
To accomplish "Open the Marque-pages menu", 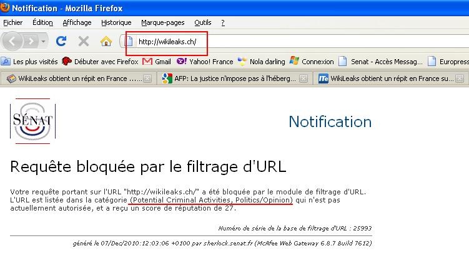I will pos(163,22).
